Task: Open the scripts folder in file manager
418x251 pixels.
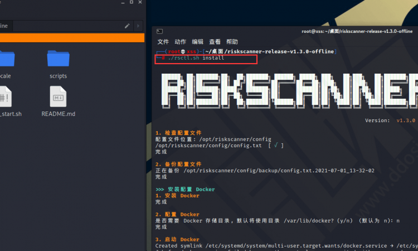Action: click(x=58, y=58)
